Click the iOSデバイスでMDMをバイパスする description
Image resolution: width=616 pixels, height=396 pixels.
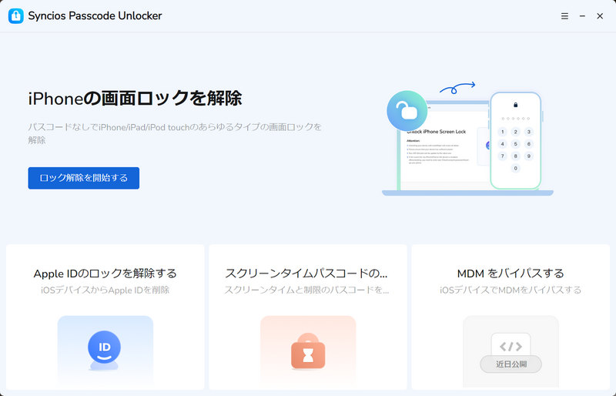point(511,290)
